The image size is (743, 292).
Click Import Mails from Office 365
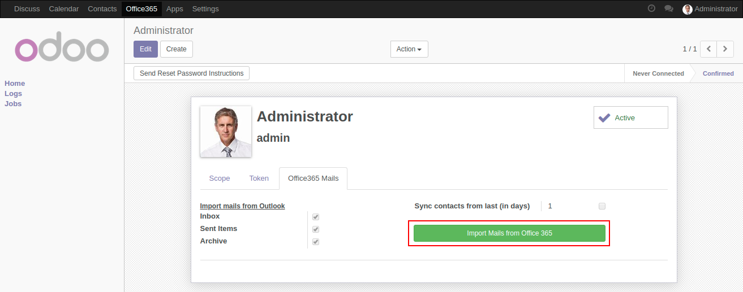[x=509, y=233]
